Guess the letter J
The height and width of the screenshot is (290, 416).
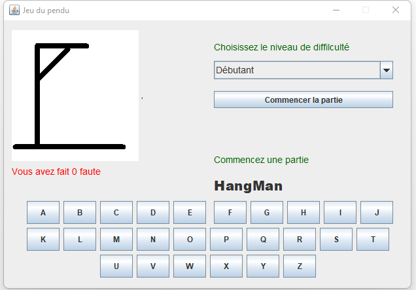tap(377, 213)
